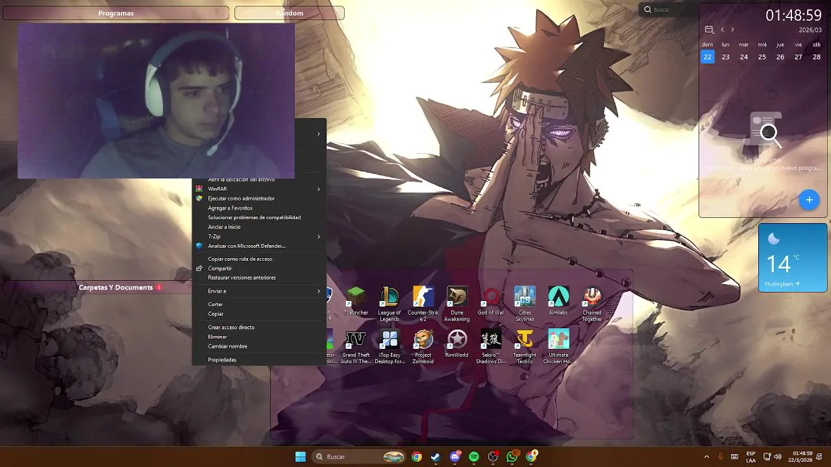The image size is (831, 467).
Task: Choose Agregar a Favoritos
Action: (x=259, y=208)
